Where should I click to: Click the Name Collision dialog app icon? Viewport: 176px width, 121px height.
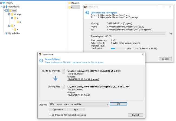point(40,54)
